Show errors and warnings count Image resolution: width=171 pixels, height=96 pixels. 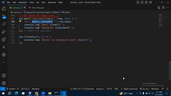pos(25,89)
